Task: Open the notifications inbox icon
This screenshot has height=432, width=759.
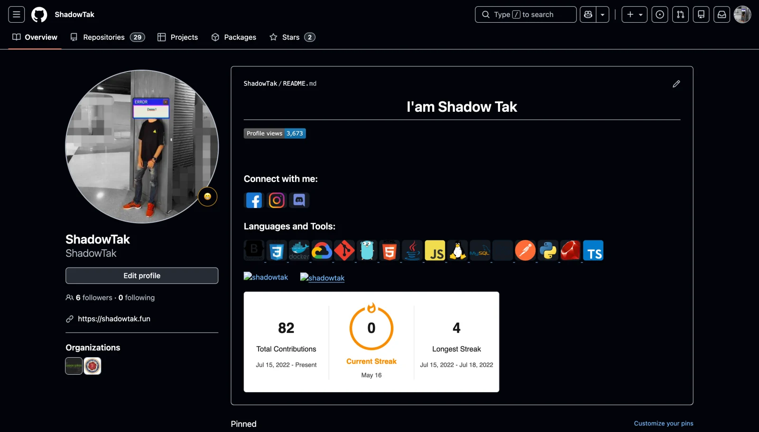Action: point(722,15)
